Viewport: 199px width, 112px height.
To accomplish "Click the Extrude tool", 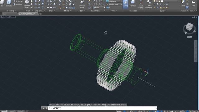I will point(9,3).
